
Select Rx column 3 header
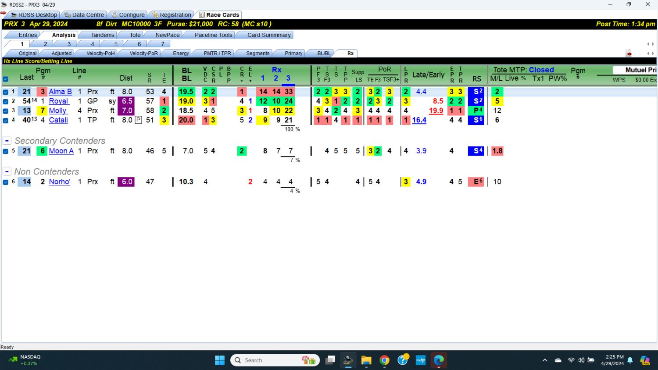coord(288,78)
